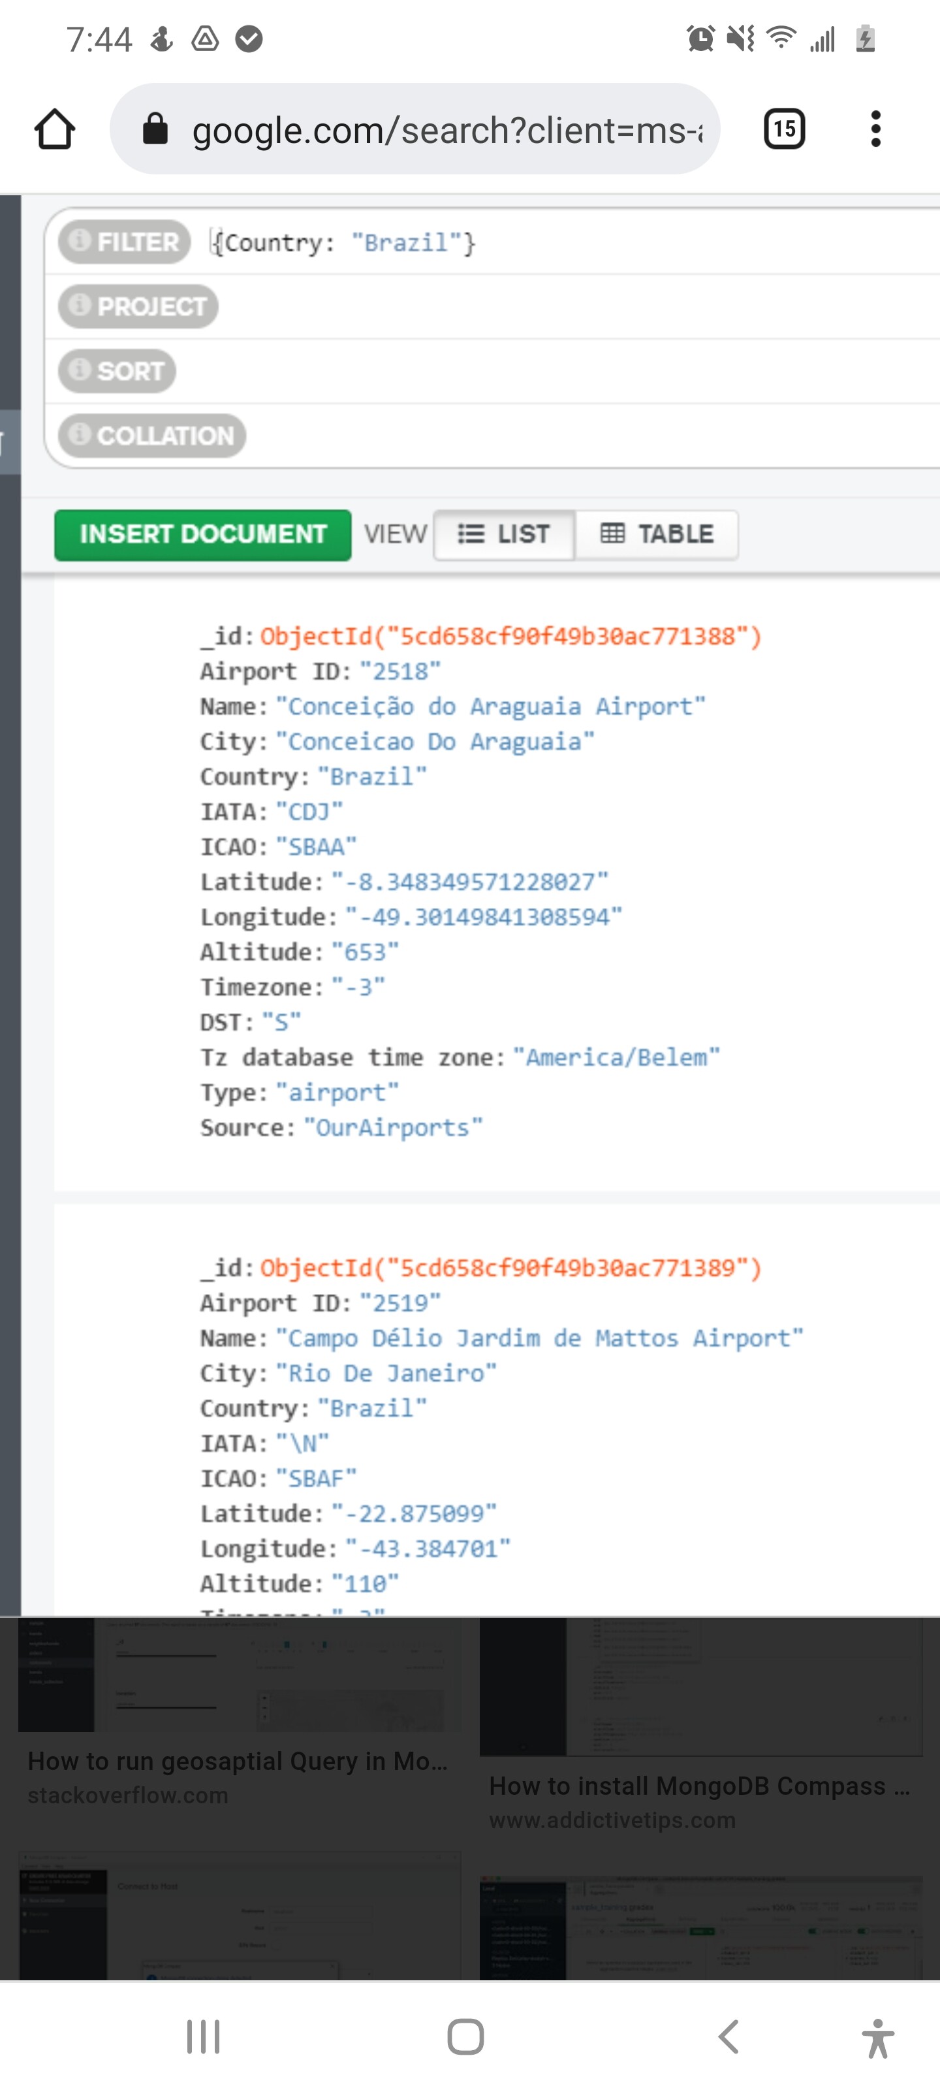
Task: Select city value "Rio De Janeiro"
Action: tap(386, 1373)
